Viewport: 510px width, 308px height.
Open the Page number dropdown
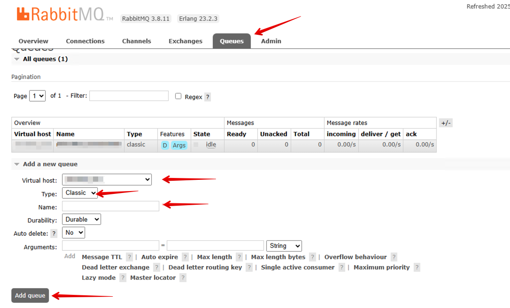point(37,96)
